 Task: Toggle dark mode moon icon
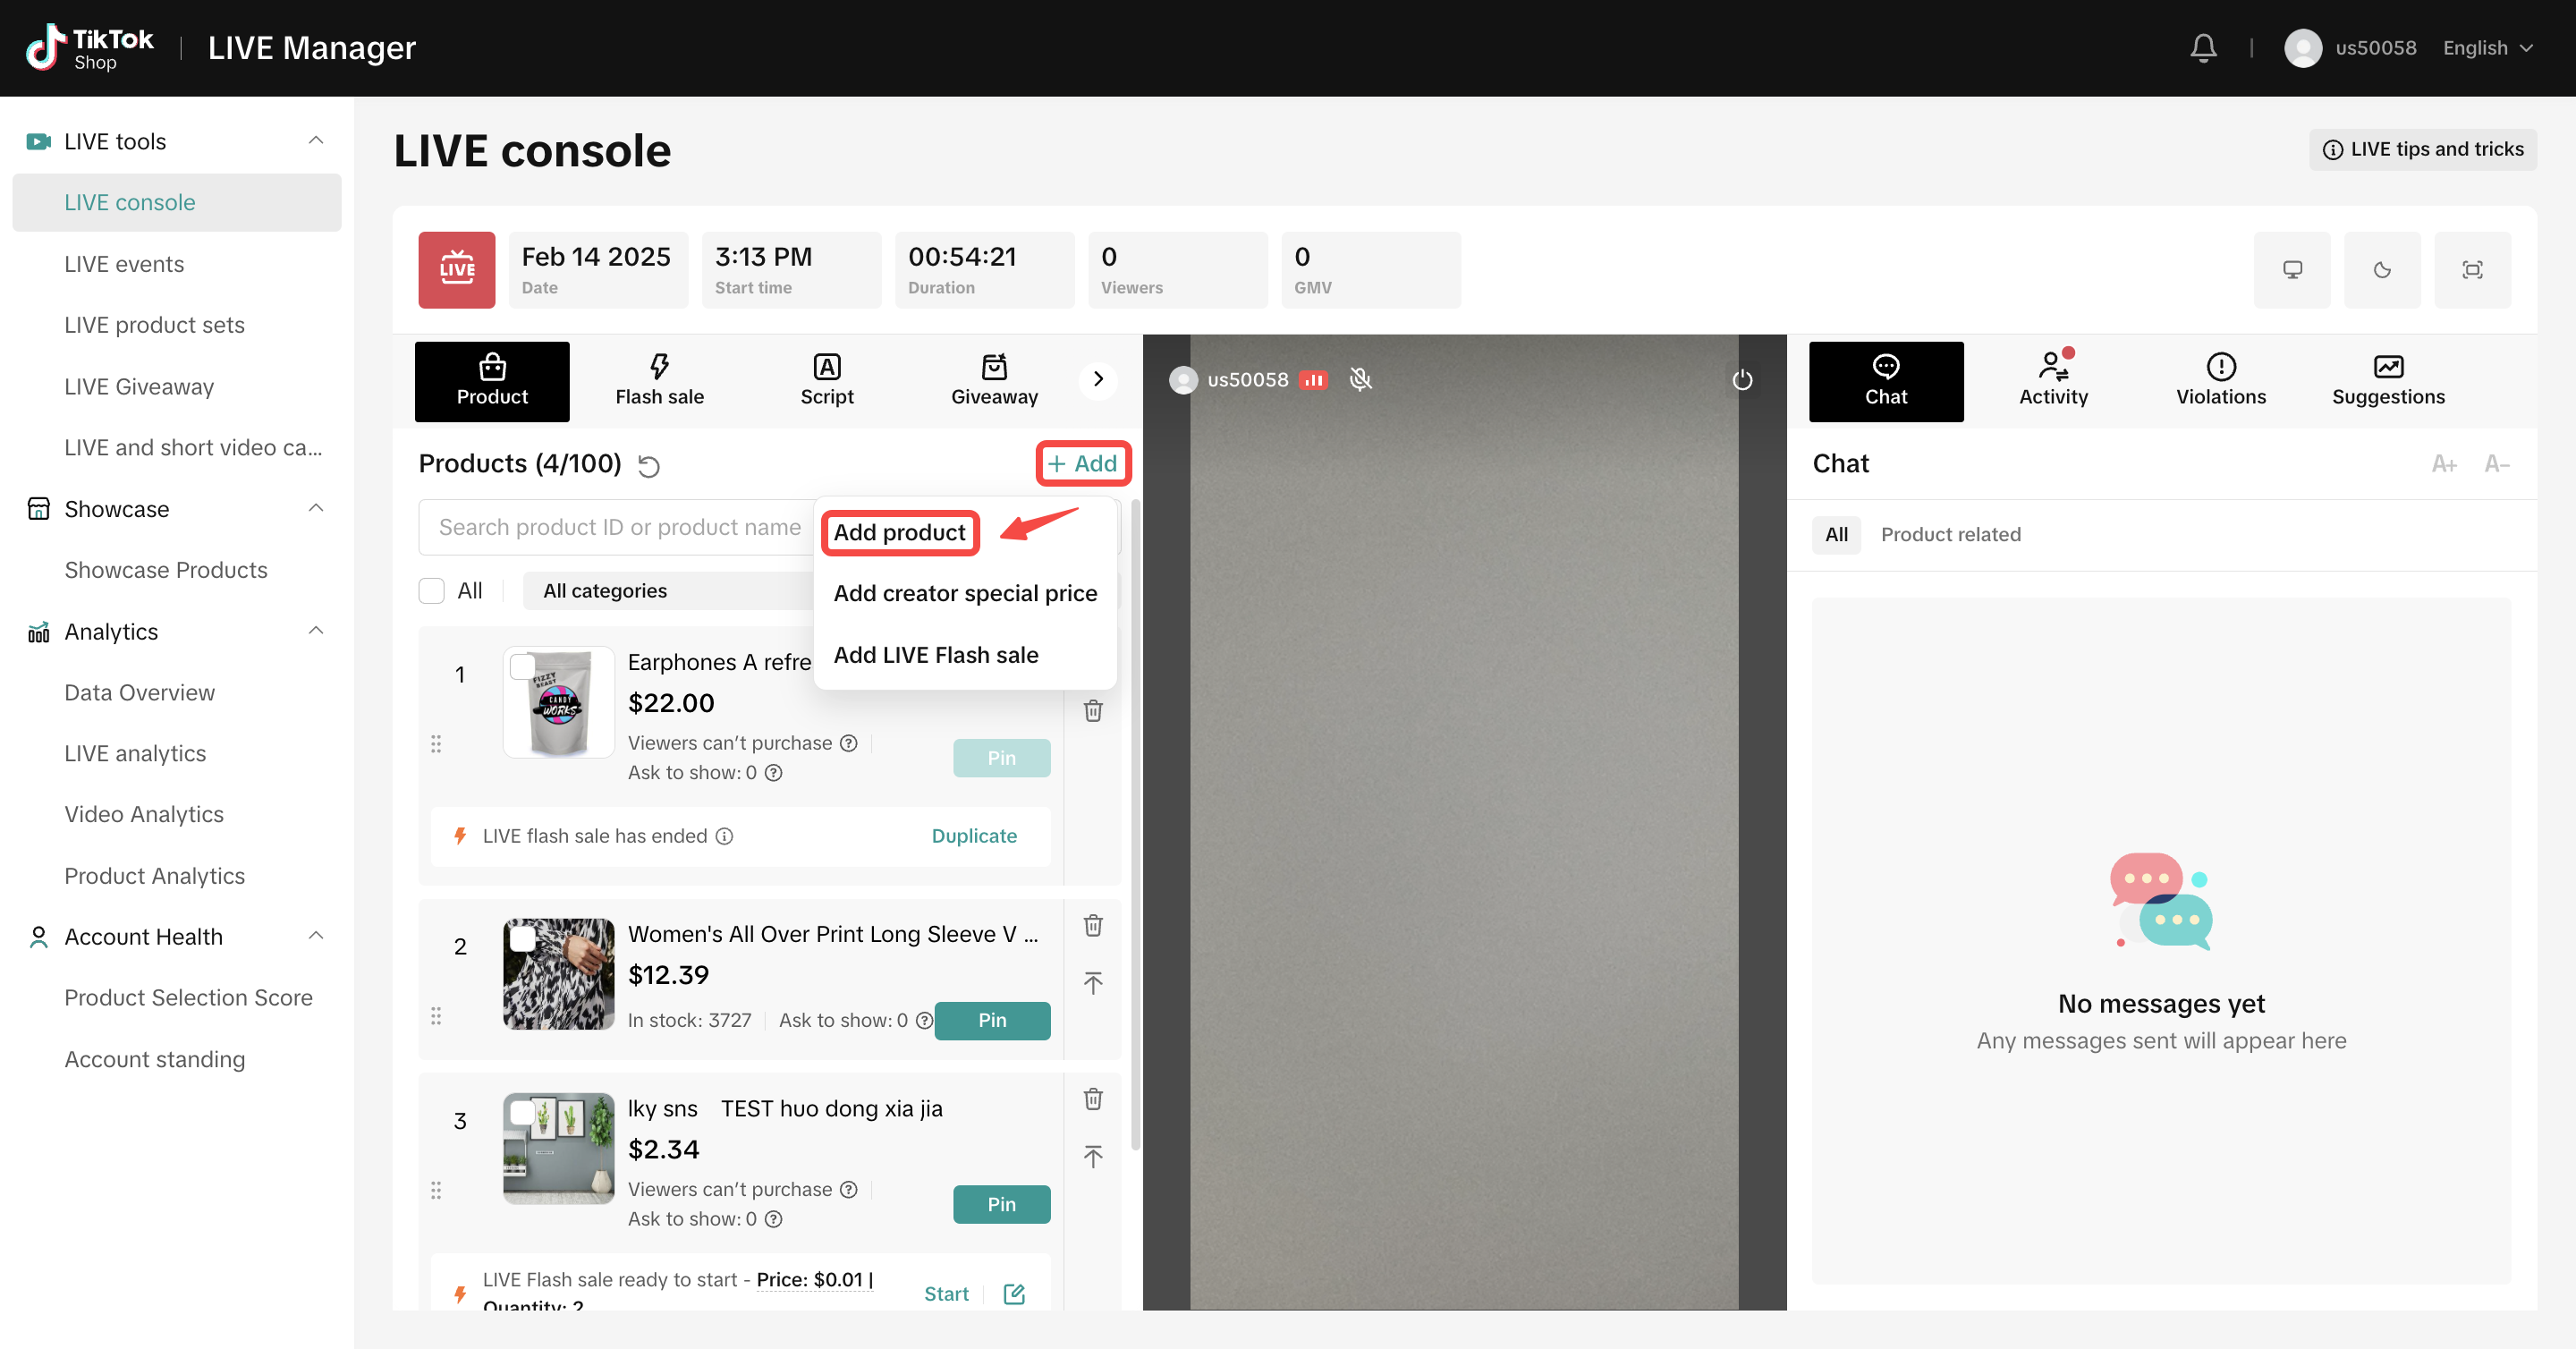coord(2382,270)
